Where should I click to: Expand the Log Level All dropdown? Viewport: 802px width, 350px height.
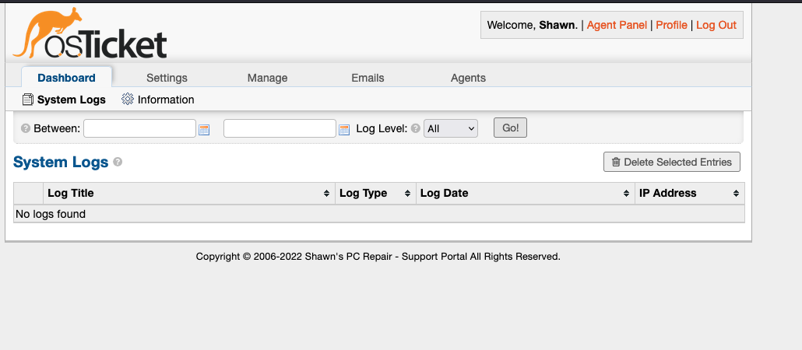(x=451, y=129)
